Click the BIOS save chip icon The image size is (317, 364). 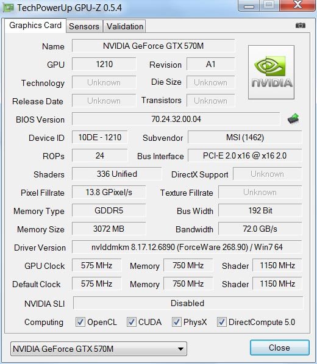point(293,119)
